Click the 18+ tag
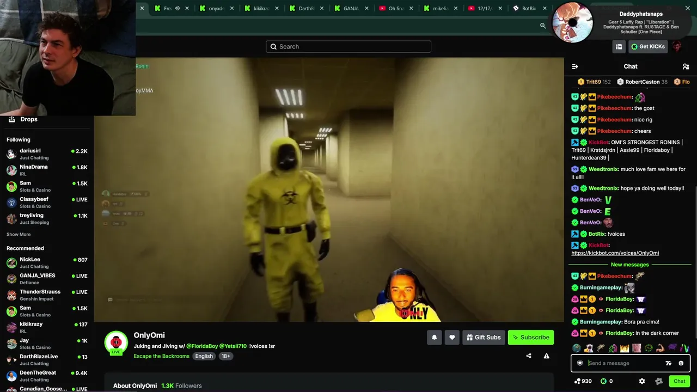 click(x=226, y=356)
